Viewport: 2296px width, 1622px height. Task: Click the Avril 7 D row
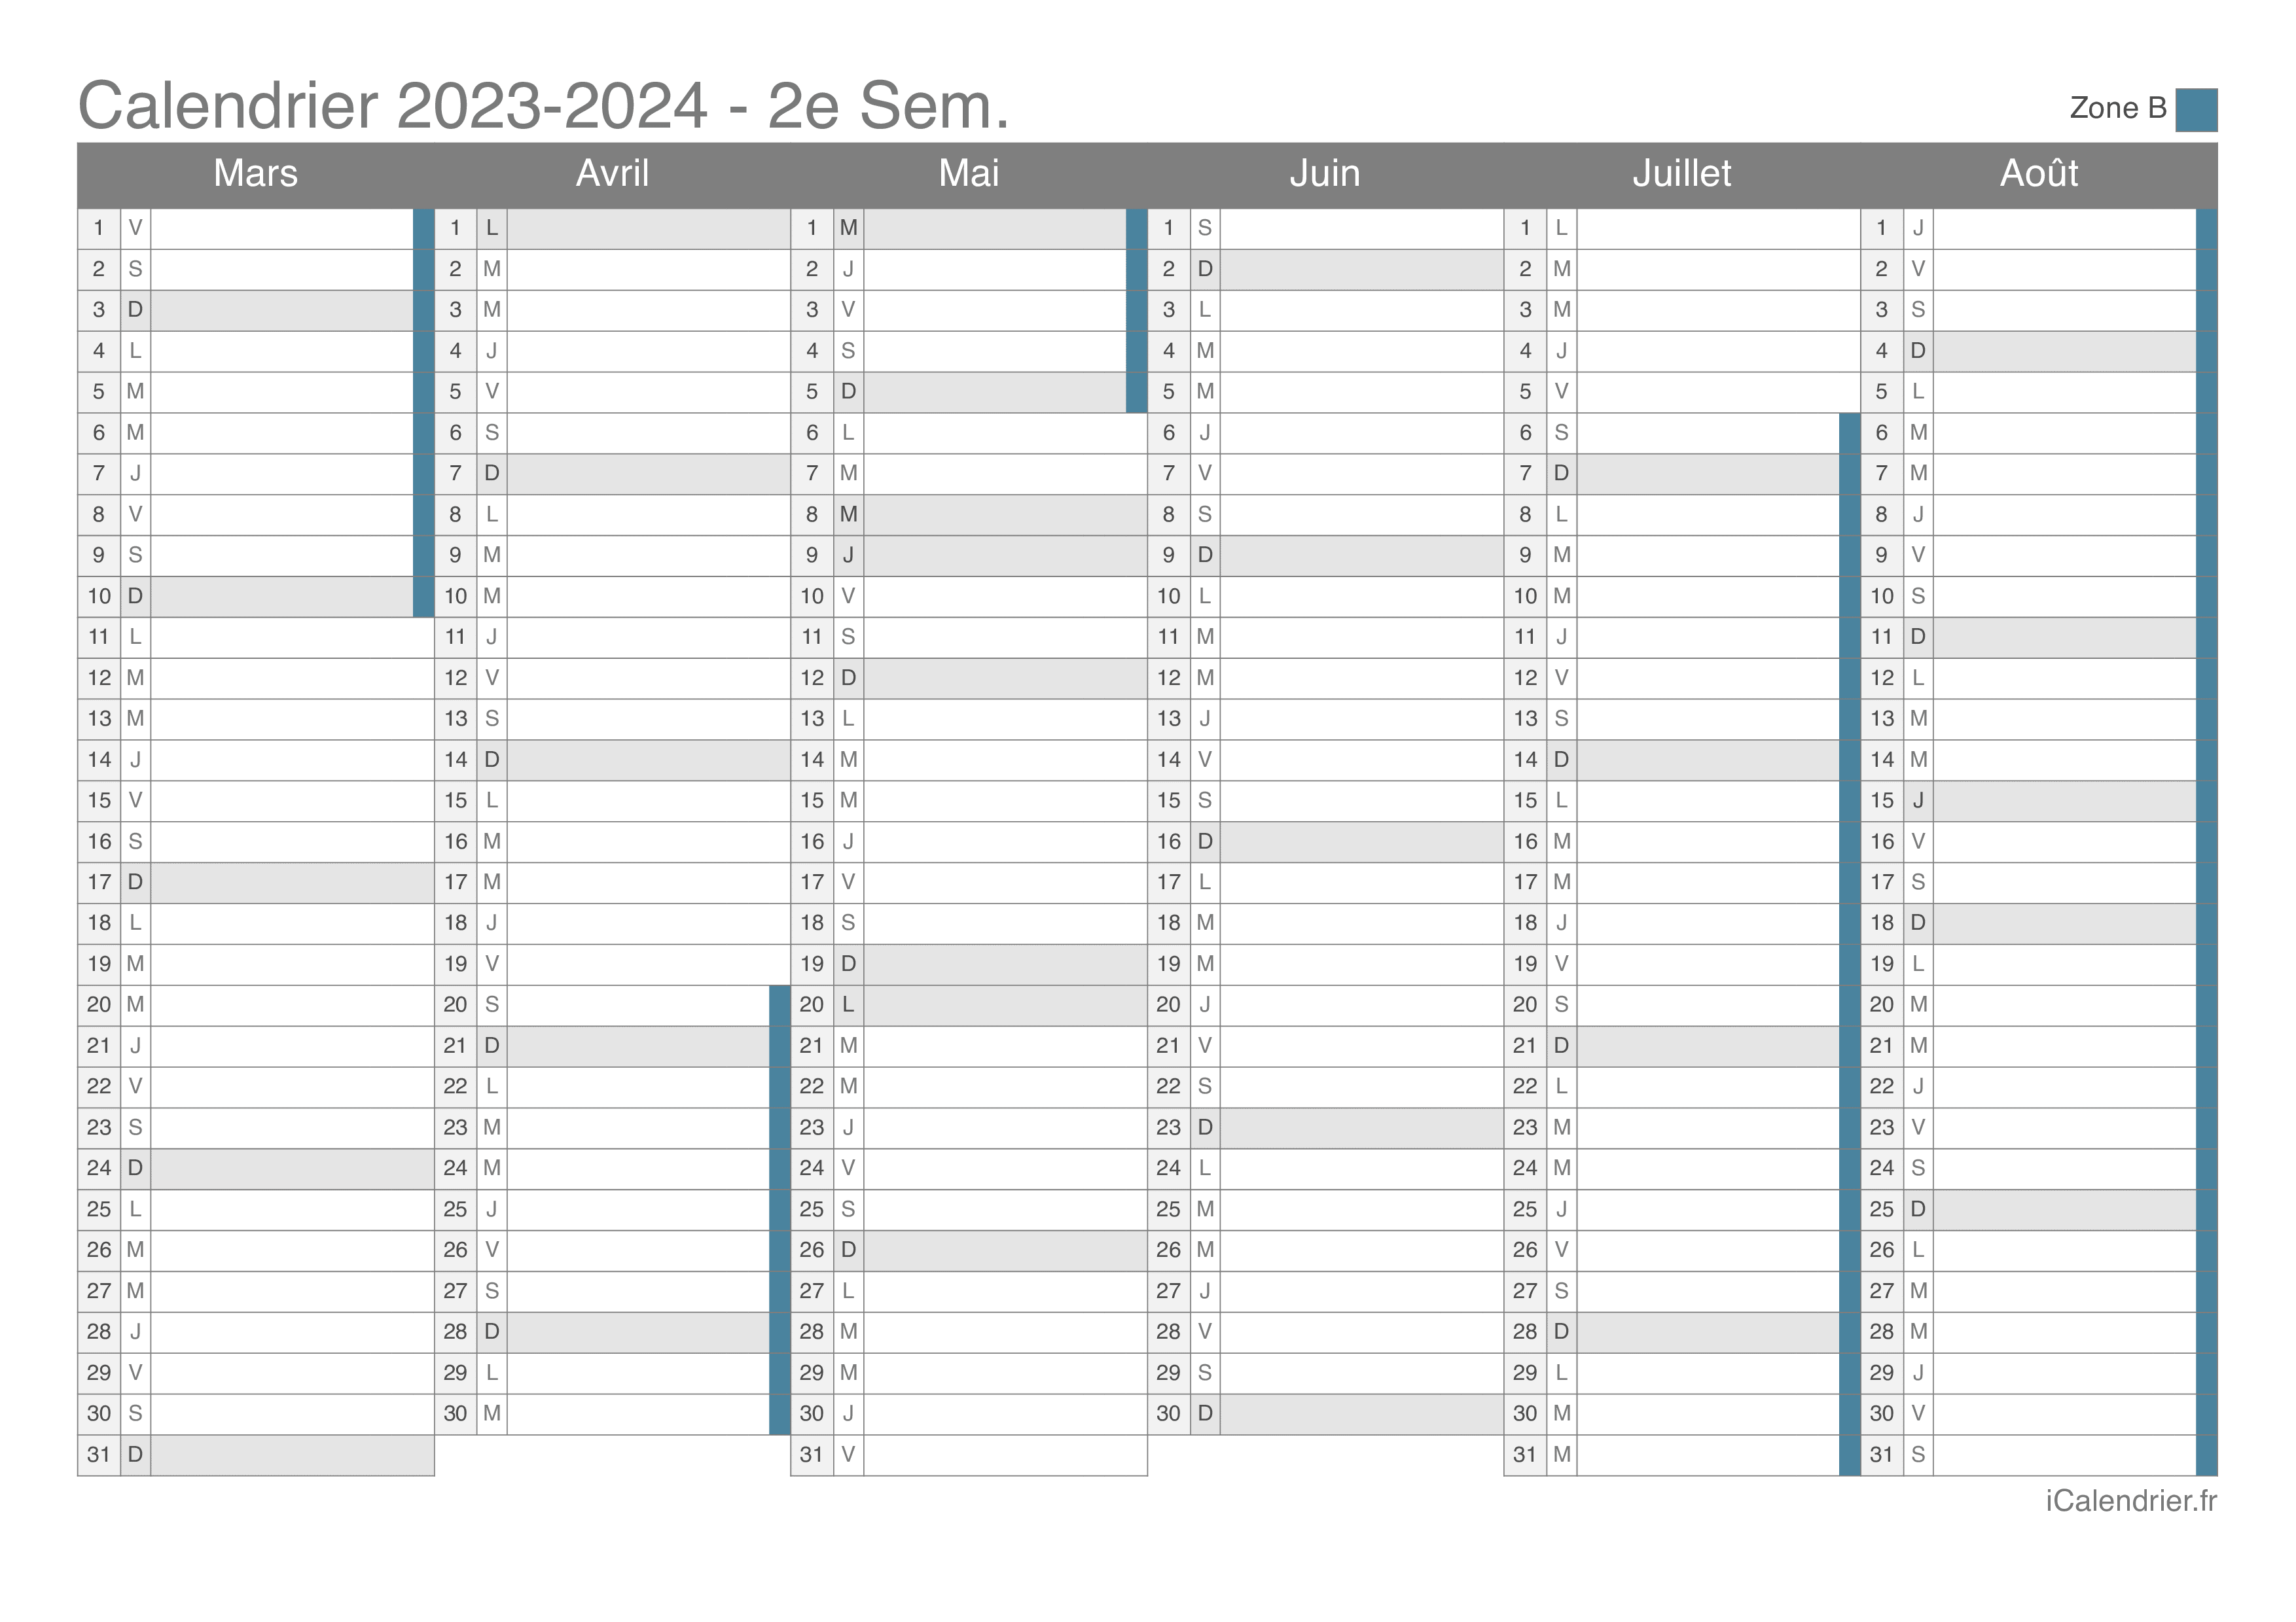click(612, 474)
